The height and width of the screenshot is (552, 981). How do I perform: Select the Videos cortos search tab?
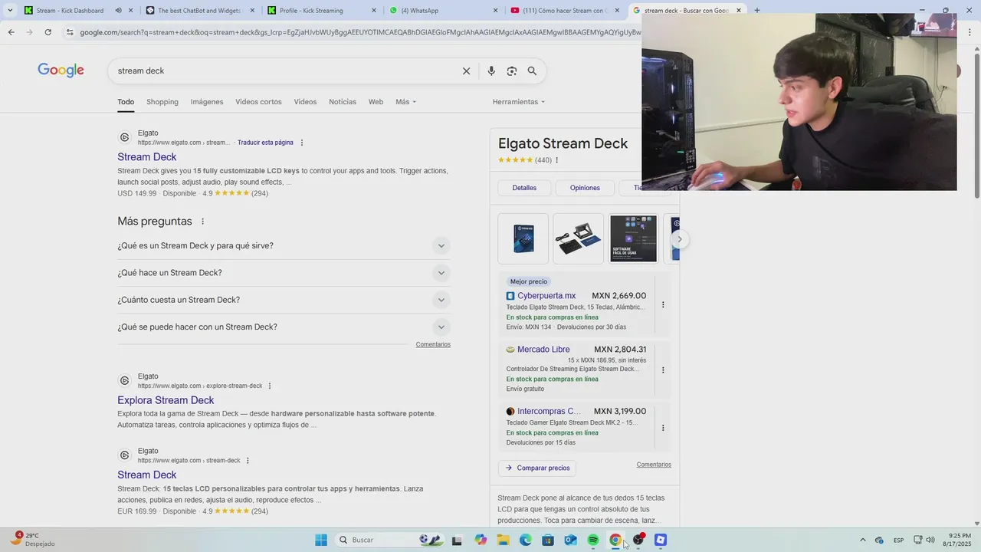point(258,101)
